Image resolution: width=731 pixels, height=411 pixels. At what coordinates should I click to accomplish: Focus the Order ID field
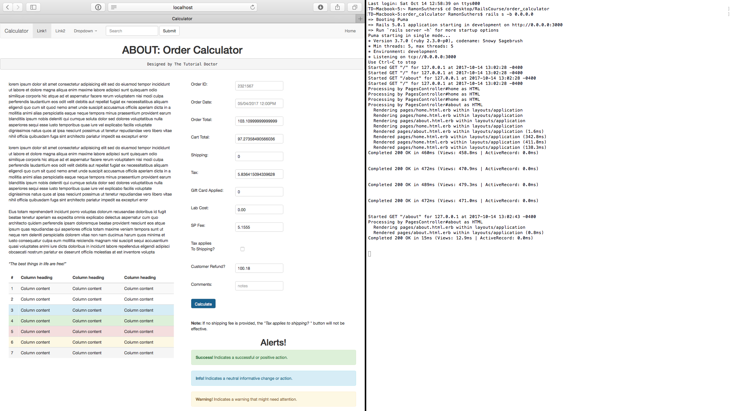pos(259,86)
